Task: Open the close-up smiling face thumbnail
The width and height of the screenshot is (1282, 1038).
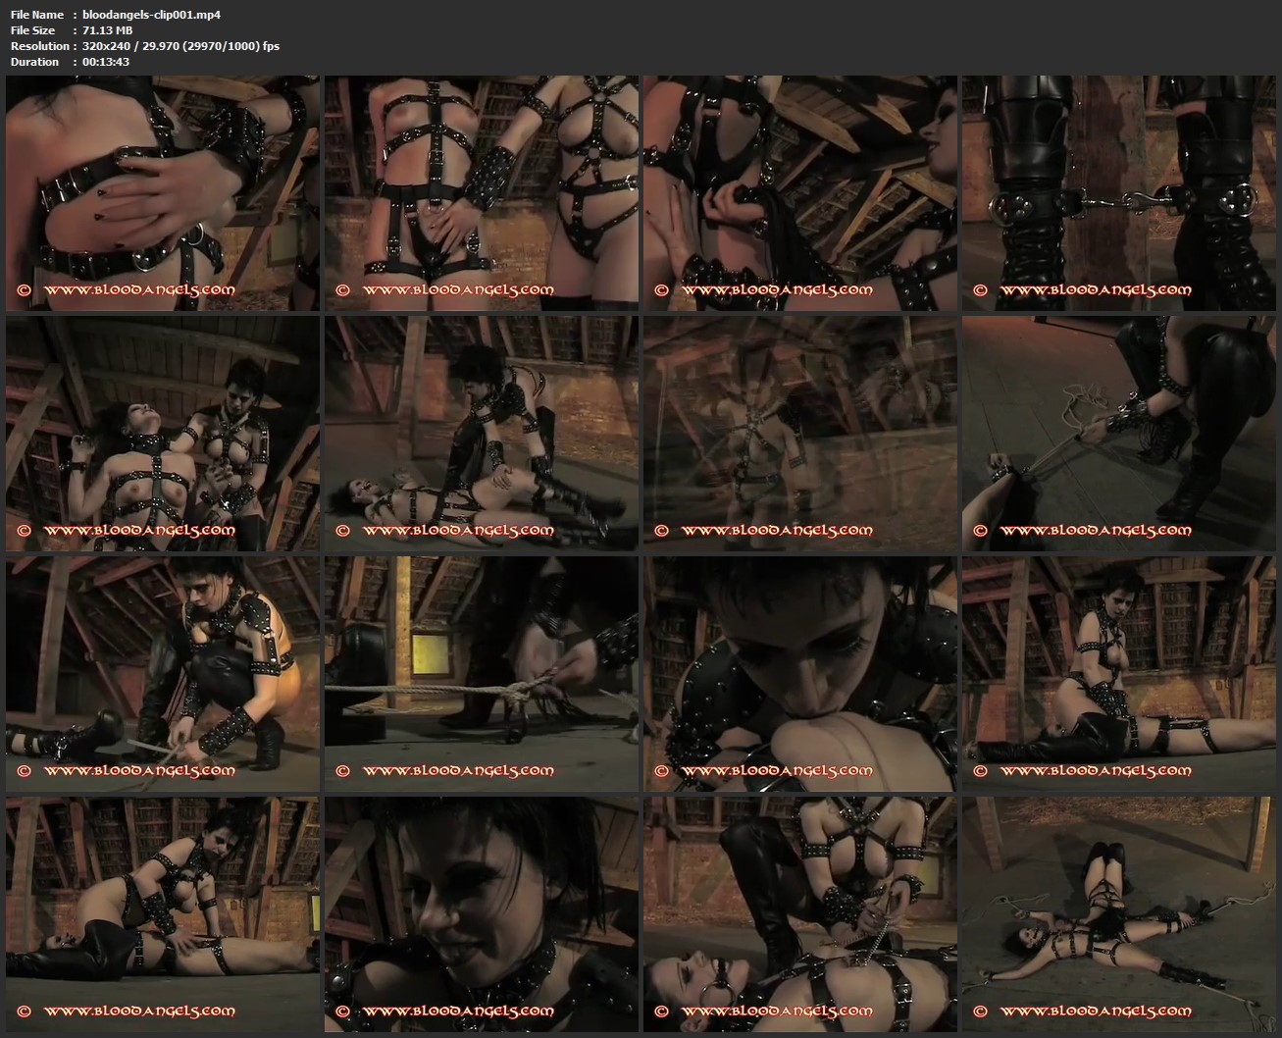Action: [x=481, y=913]
